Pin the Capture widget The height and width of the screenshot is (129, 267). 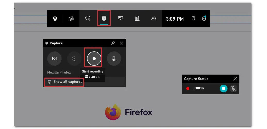click(113, 43)
